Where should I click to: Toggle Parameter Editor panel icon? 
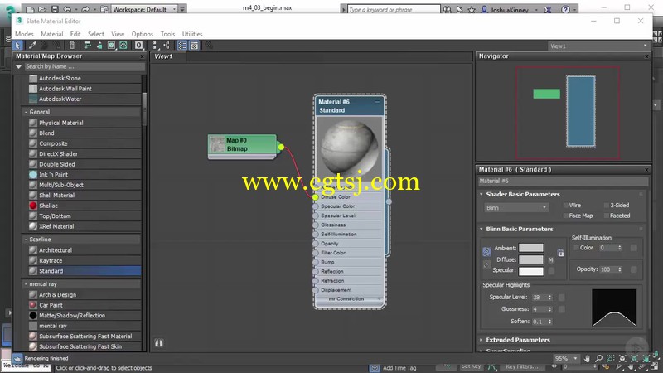pyautogui.click(x=194, y=46)
